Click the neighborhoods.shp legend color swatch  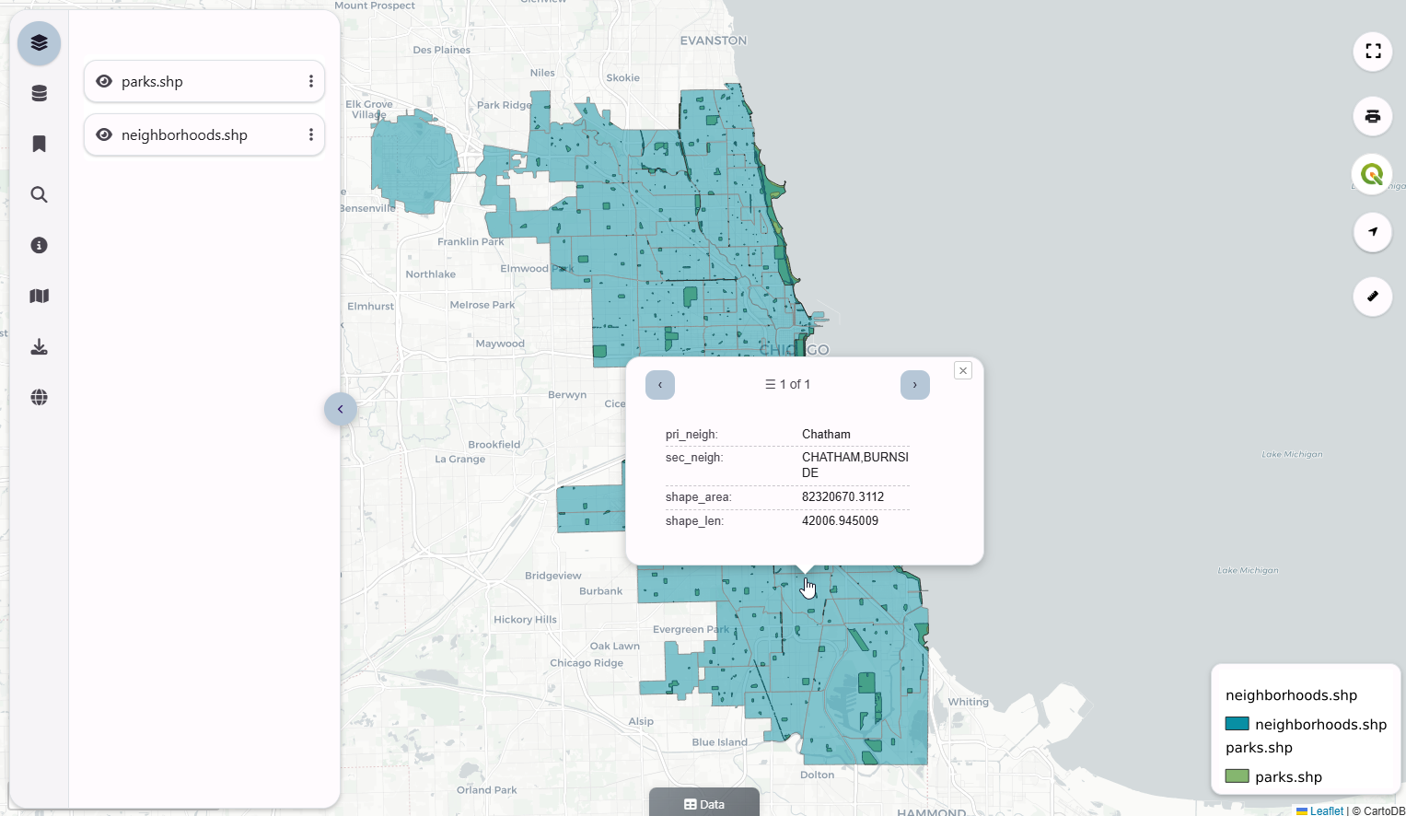[x=1237, y=724]
